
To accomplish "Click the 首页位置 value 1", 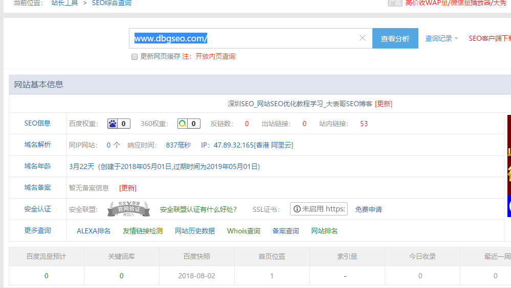I will point(272,276).
